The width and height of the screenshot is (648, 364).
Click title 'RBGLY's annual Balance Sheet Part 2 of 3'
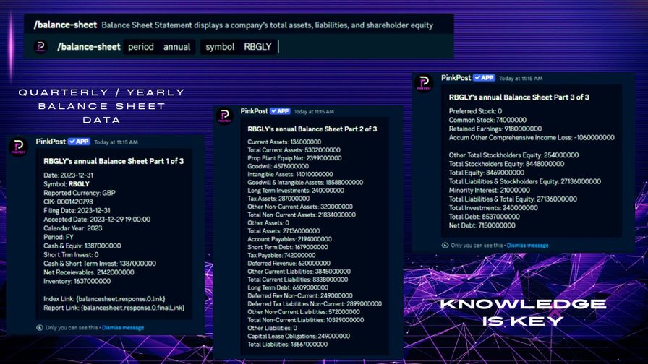point(312,129)
